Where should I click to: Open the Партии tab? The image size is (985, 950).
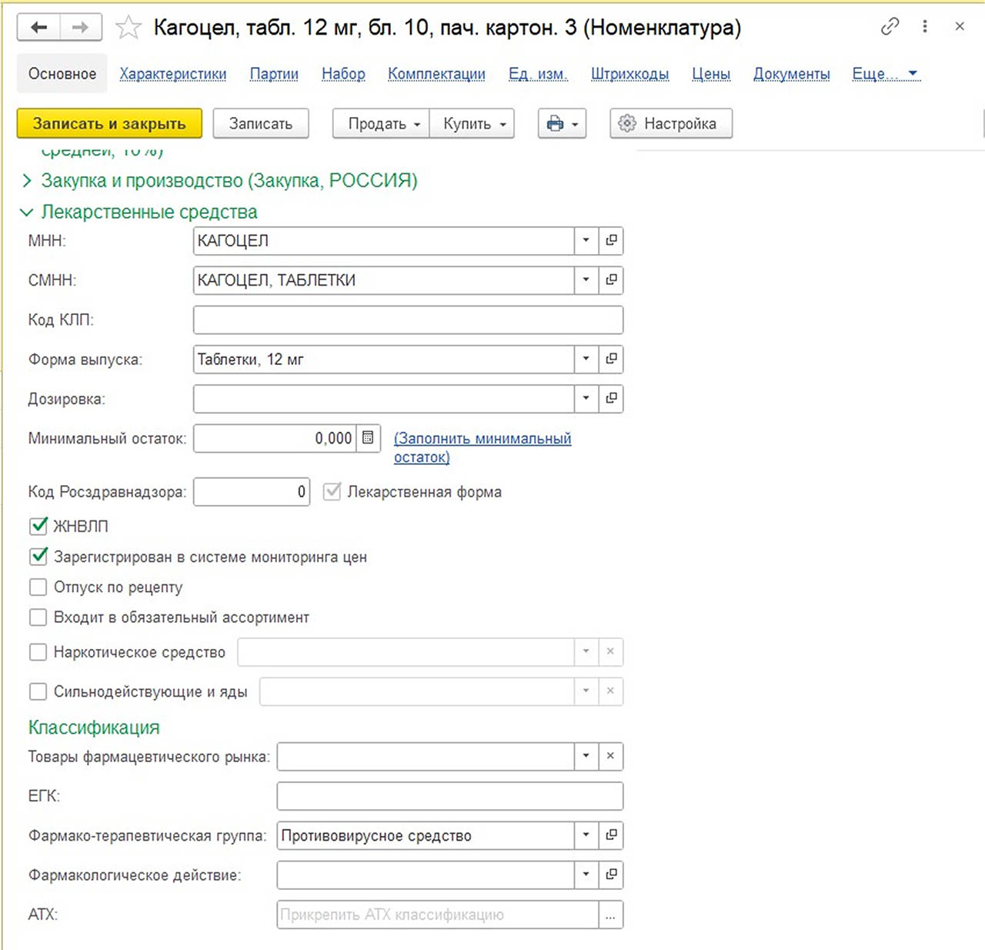click(x=274, y=74)
